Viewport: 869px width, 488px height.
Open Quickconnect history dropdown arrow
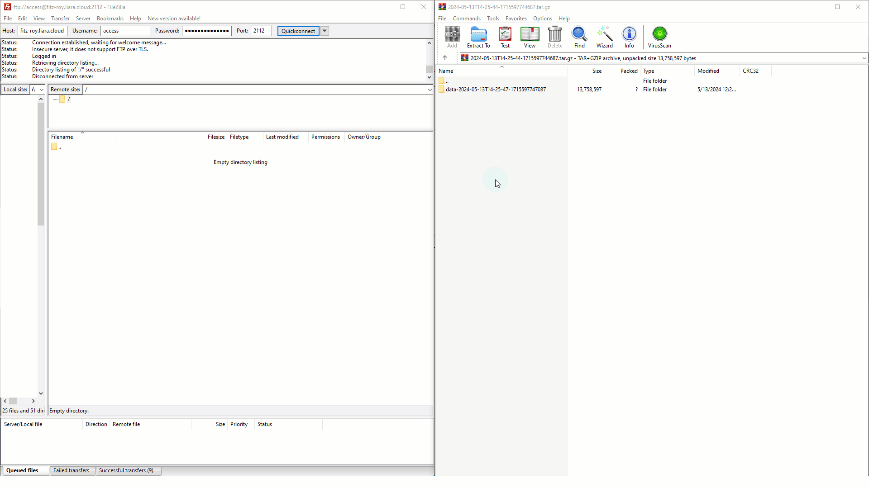325,31
